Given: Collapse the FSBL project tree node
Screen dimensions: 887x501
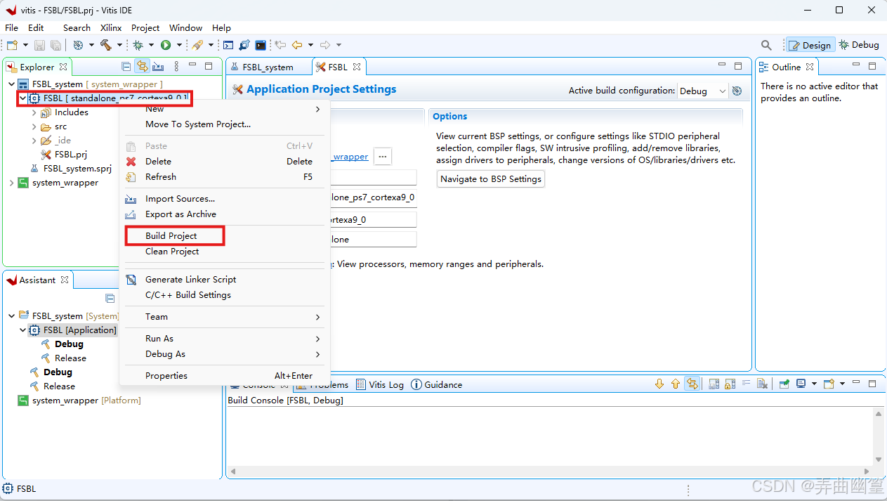Looking at the screenshot, I should point(23,98).
